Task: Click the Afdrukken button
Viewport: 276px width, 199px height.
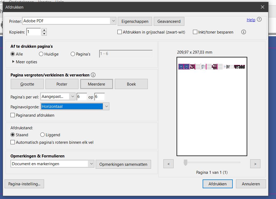Action: tap(217, 184)
